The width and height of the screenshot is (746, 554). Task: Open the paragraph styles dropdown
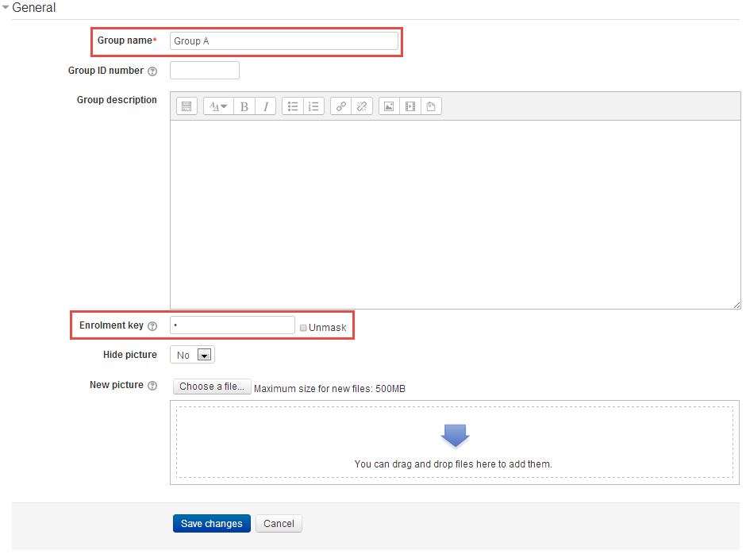pos(218,106)
